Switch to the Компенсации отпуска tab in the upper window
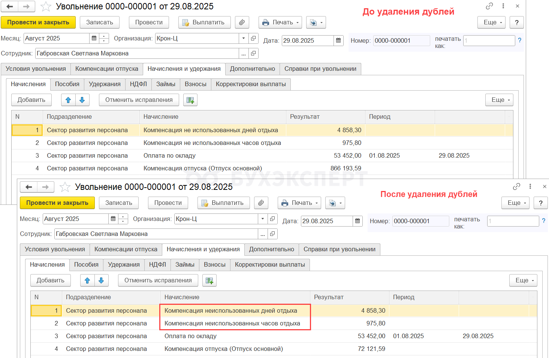Image resolution: width=549 pixels, height=358 pixels. click(107, 69)
